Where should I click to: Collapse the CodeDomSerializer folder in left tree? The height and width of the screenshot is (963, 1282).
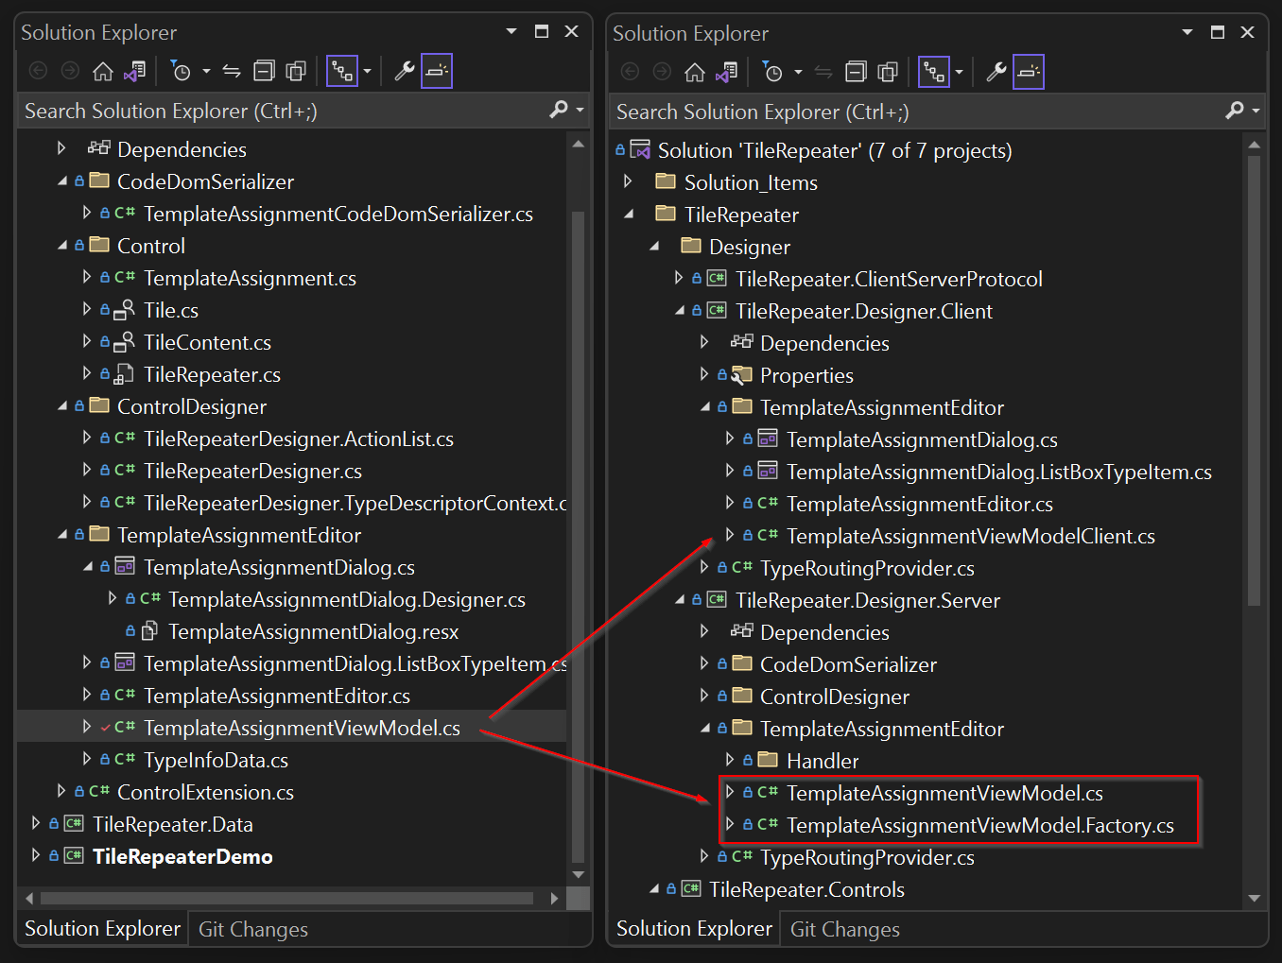pyautogui.click(x=62, y=181)
